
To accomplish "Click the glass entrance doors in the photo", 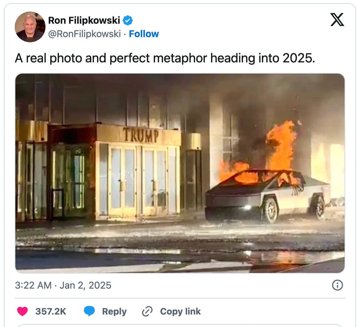I will coord(139,180).
